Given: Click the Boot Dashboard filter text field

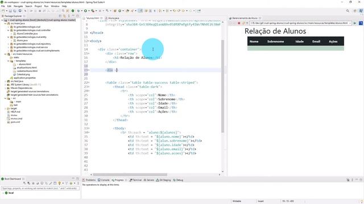Looking at the screenshot, I should pos(40,188).
